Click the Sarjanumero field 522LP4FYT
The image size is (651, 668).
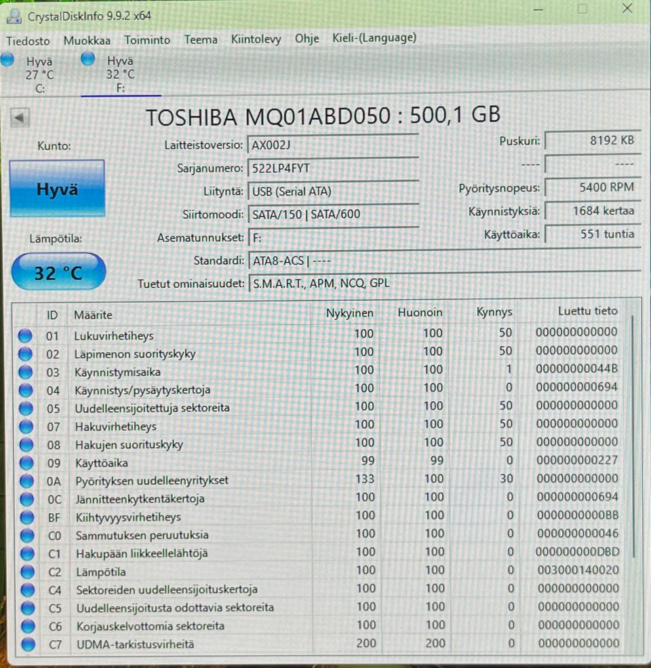(333, 168)
